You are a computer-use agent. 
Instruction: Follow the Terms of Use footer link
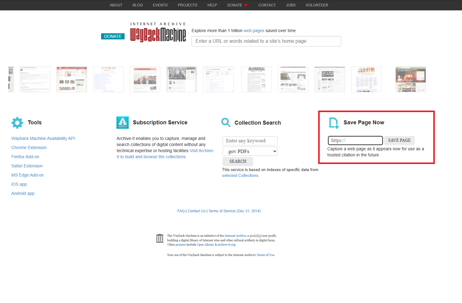click(266, 255)
